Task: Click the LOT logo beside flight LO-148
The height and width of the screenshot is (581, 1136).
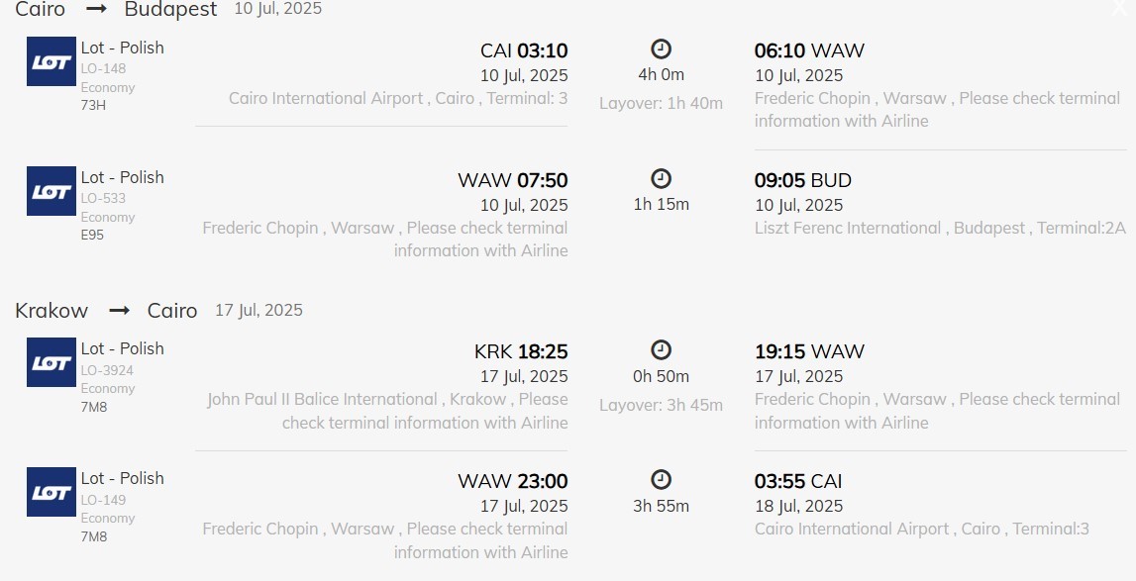Action: click(x=52, y=61)
